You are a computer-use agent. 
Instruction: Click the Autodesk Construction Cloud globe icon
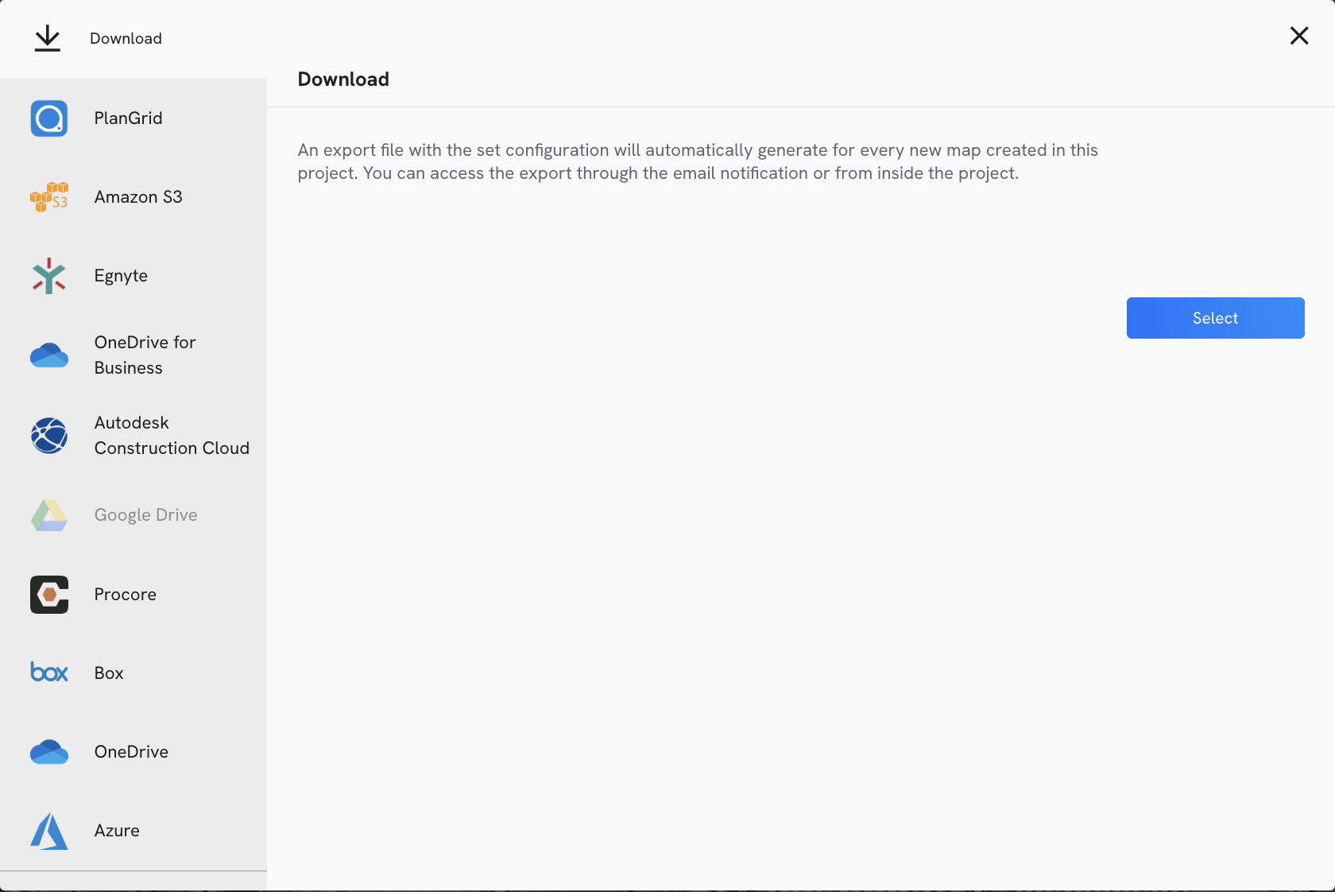49,436
